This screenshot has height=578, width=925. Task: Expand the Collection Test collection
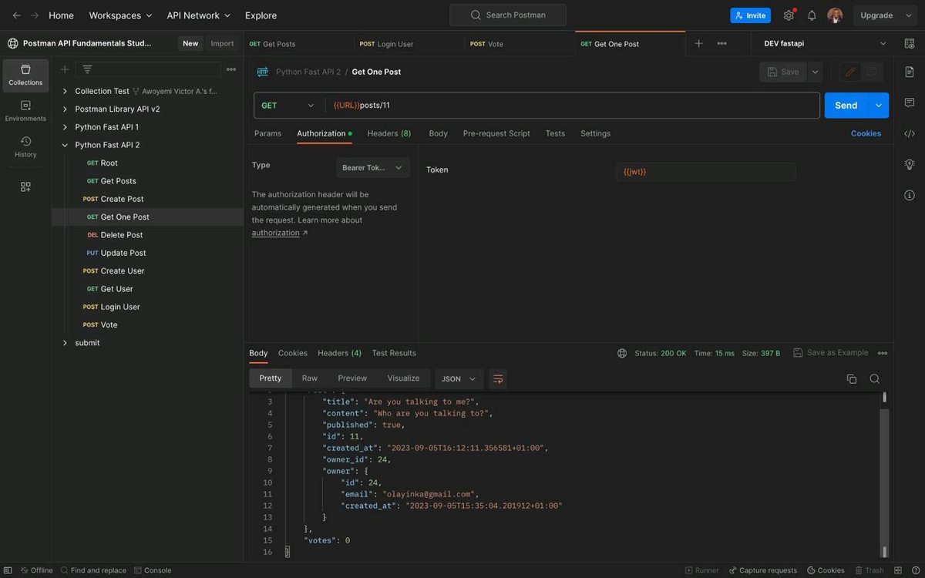click(65, 91)
